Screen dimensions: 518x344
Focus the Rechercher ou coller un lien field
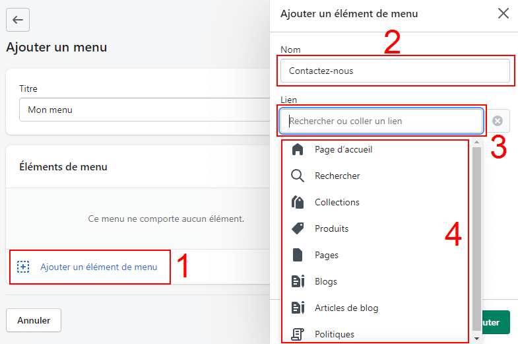(381, 121)
